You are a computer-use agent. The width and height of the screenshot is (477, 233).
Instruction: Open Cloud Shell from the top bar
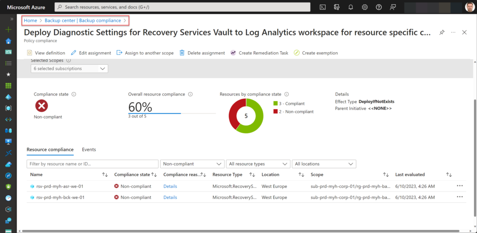(x=323, y=7)
